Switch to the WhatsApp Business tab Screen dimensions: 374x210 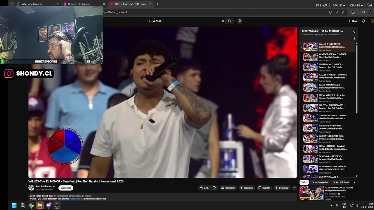35,4
